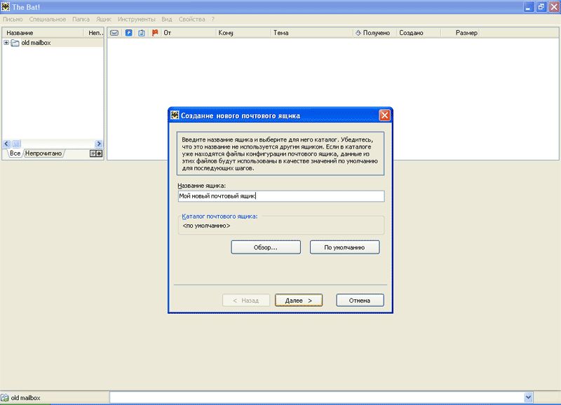The width and height of the screenshot is (561, 405).
Task: Open the ? help menu
Action: tap(213, 20)
